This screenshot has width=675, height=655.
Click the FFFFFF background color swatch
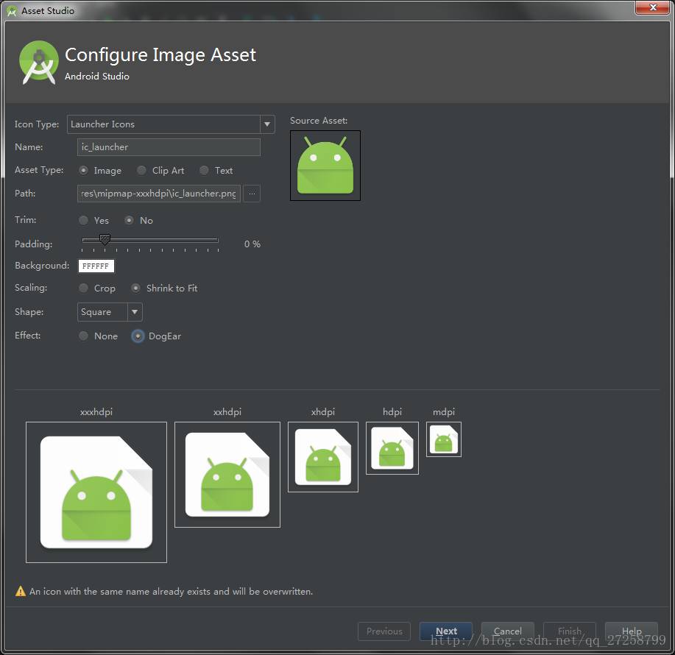(96, 266)
